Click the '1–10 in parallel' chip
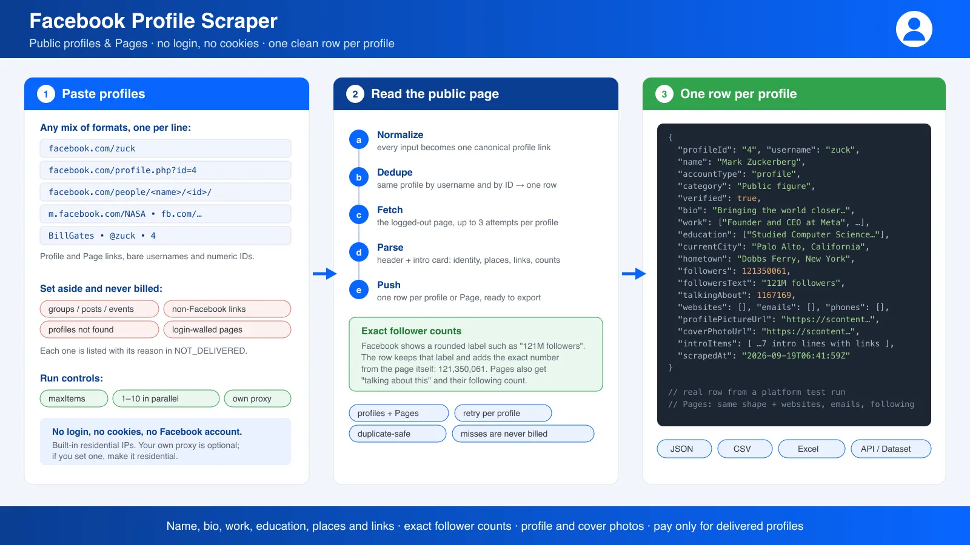Screen dimensions: 970x545 pos(166,398)
